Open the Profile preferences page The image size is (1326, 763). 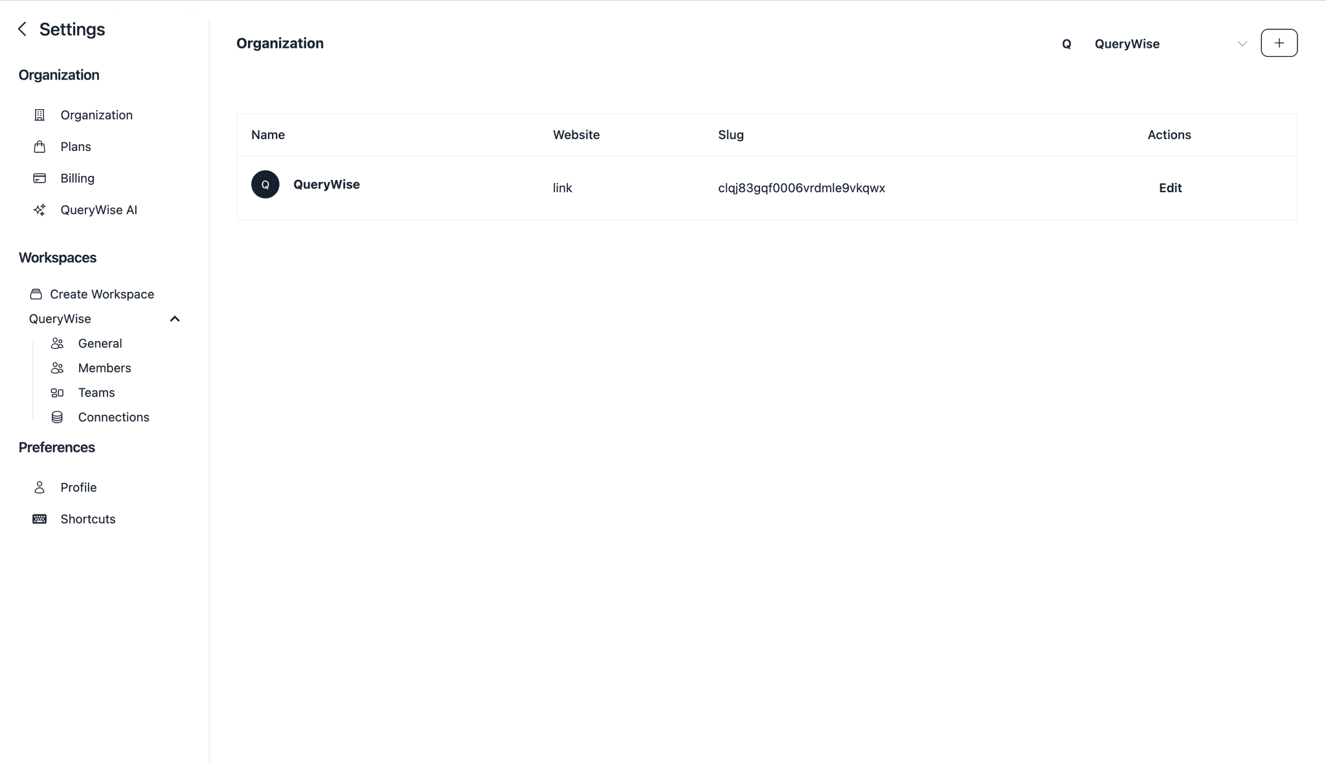tap(78, 487)
